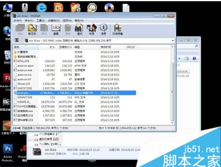Open the Favorites (收藏夹) menu

tap(54, 20)
